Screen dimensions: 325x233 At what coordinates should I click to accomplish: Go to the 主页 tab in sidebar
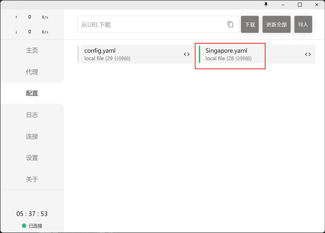(x=32, y=50)
